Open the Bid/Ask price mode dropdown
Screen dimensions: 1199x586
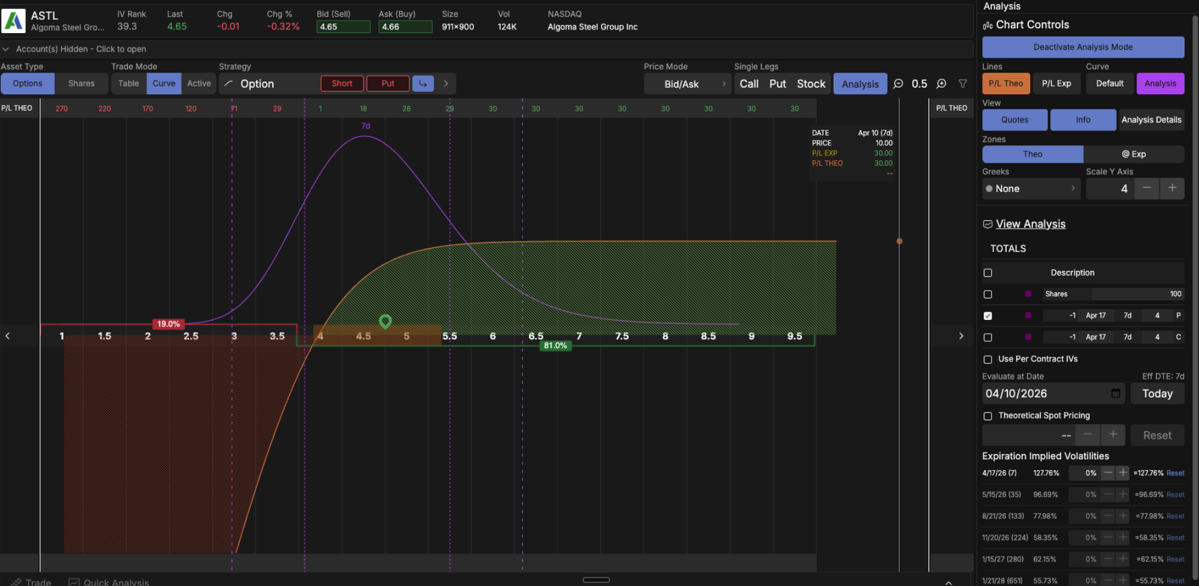[x=688, y=83]
